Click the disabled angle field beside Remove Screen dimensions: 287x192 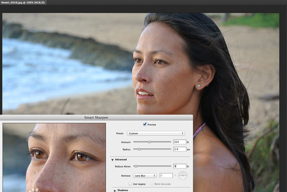tap(166, 176)
